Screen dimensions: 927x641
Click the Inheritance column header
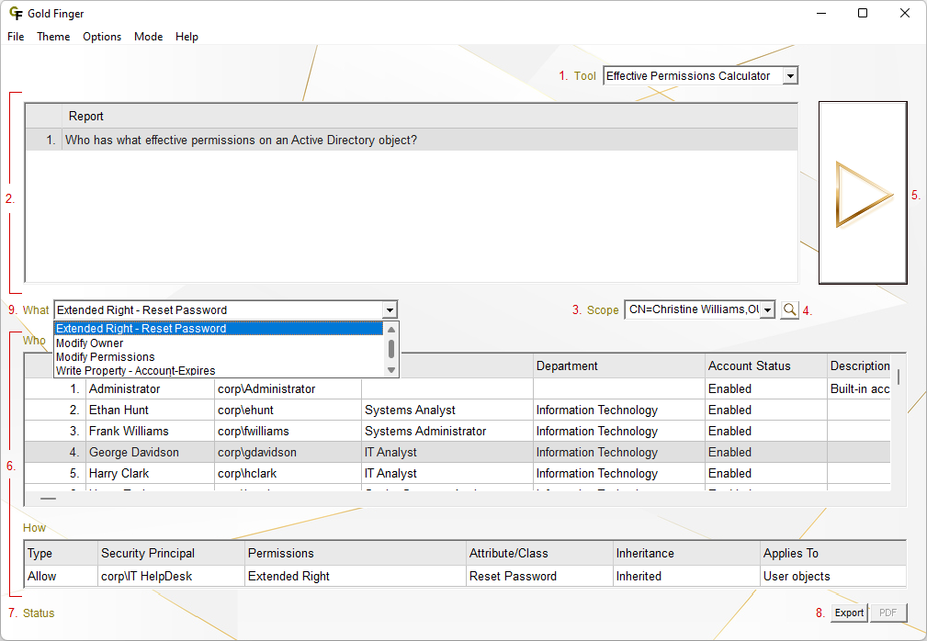coord(686,554)
